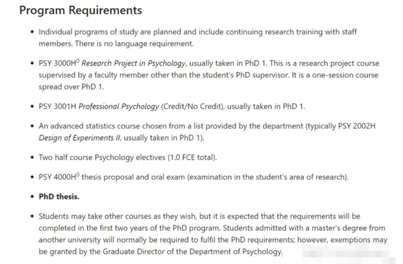403x264 pixels.
Task: Click the bold "PhD thesis." text
Action: click(x=59, y=197)
